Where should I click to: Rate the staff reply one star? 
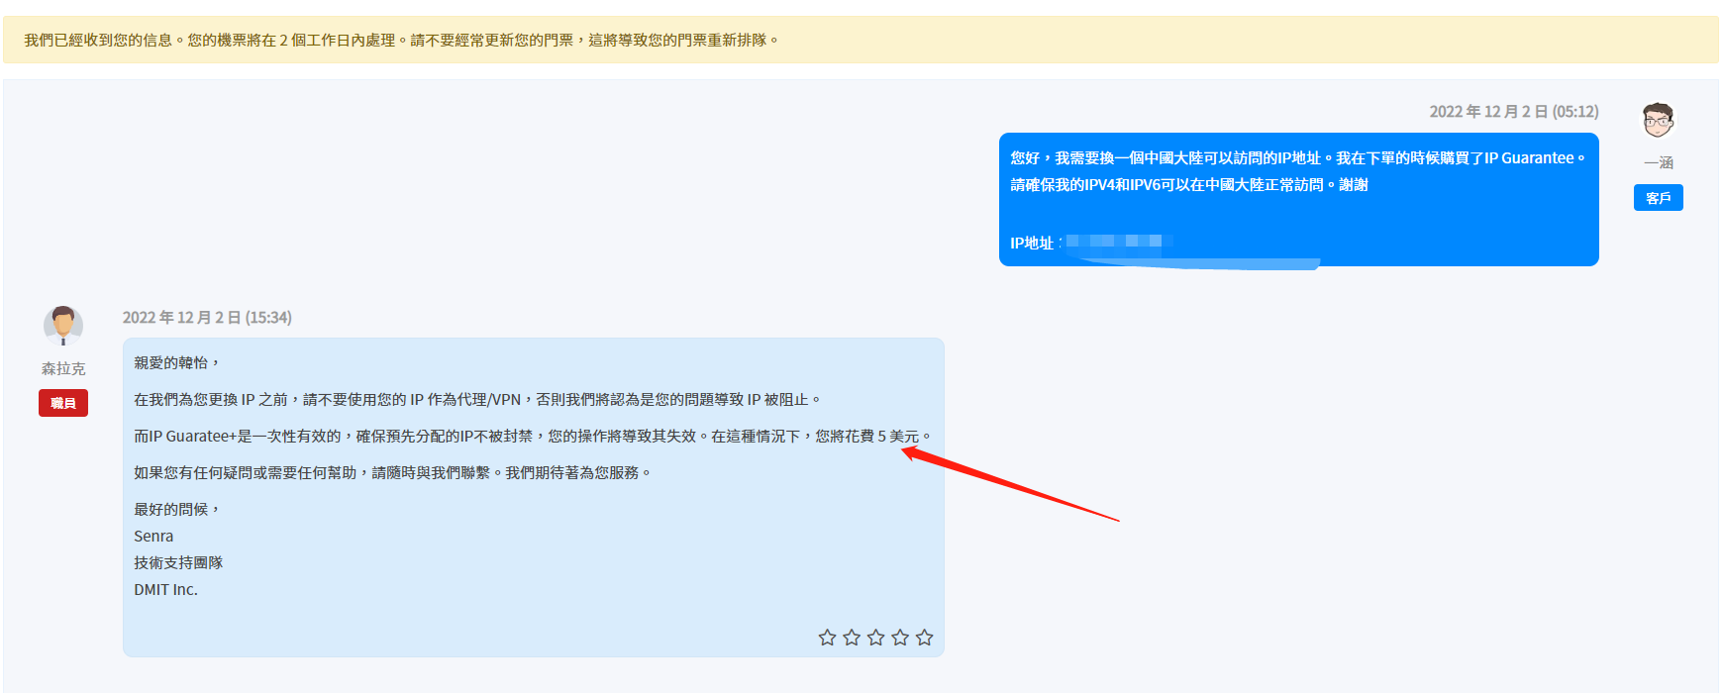pyautogui.click(x=827, y=638)
